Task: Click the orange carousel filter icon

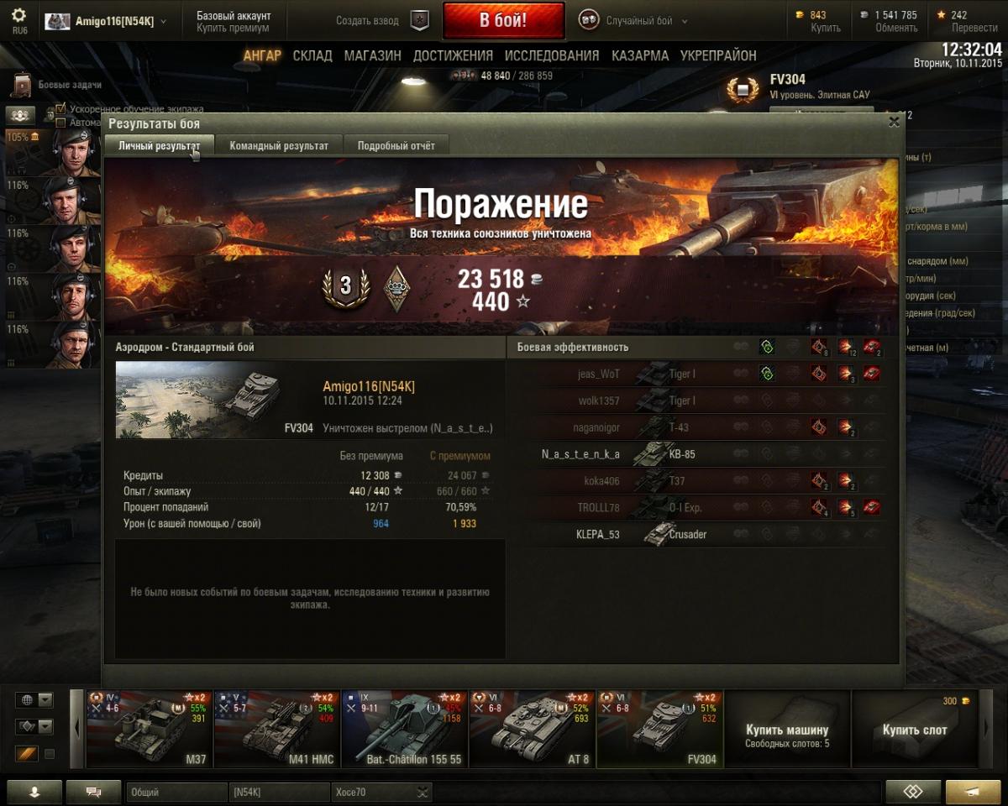Action: 27,754
